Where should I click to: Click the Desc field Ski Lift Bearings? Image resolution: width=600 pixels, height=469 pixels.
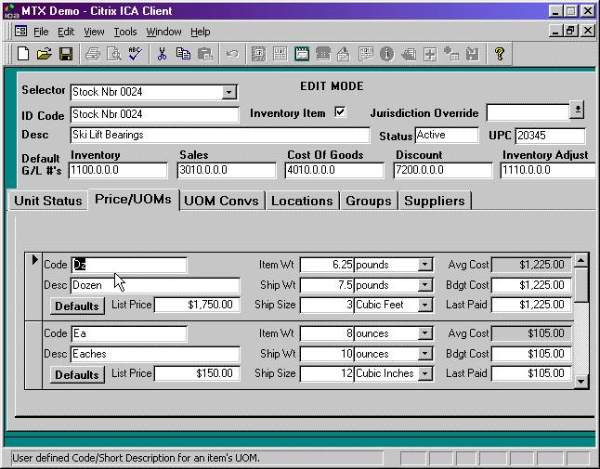point(220,135)
